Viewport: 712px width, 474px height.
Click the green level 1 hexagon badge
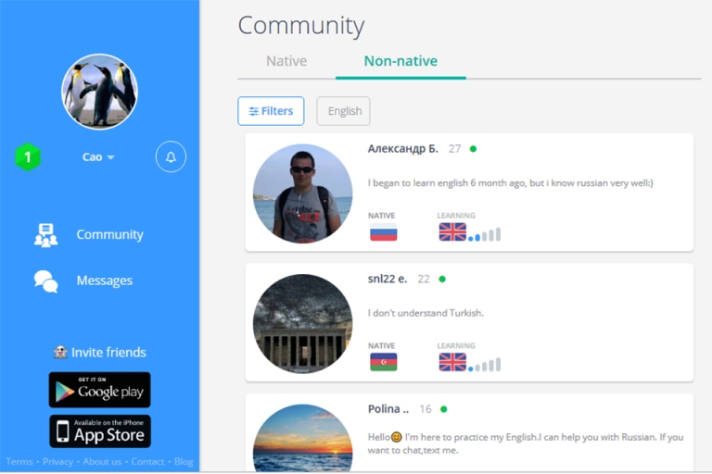[x=28, y=157]
